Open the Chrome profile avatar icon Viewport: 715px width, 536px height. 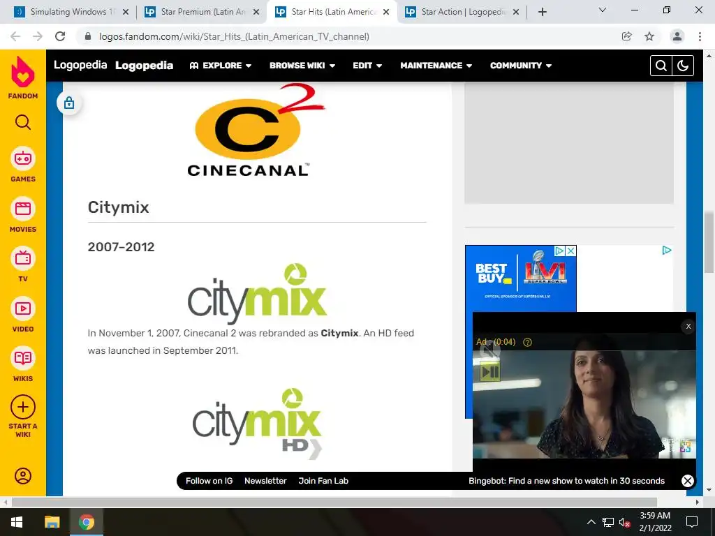click(677, 36)
